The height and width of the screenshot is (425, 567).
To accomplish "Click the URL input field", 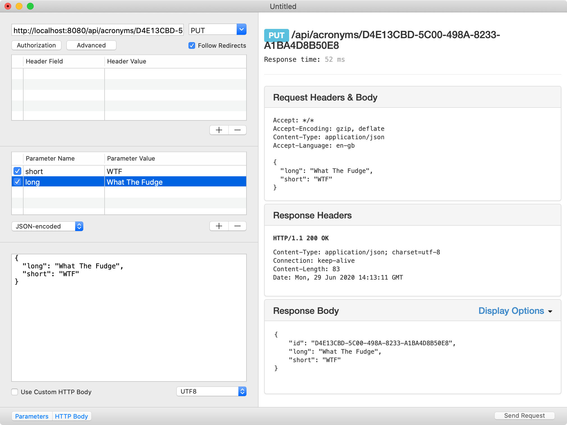I will [x=98, y=30].
